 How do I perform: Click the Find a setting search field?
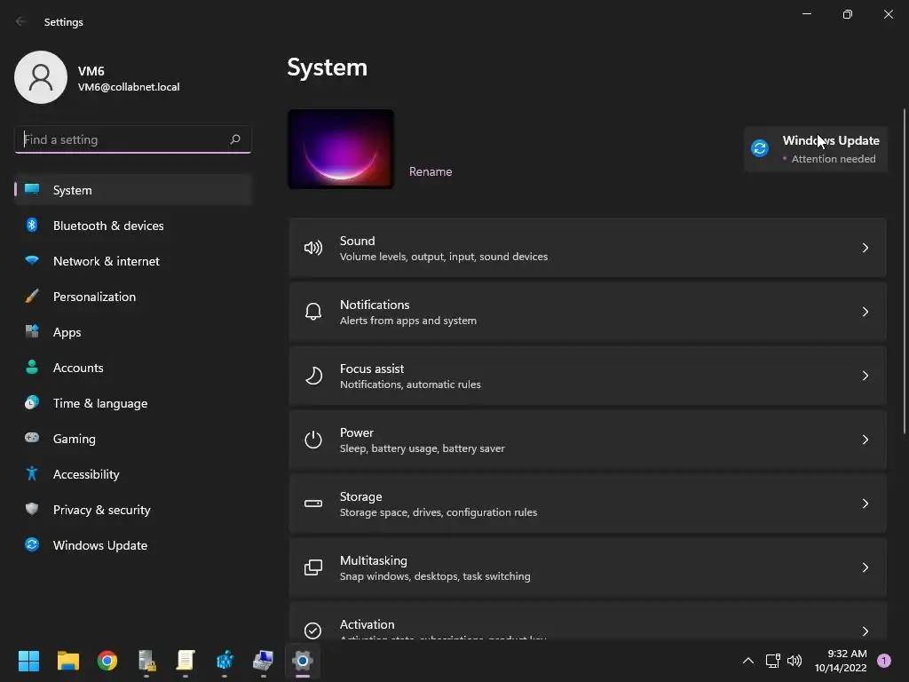(x=133, y=139)
